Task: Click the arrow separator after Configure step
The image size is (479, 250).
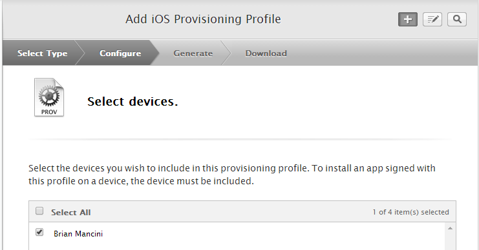Action: coord(154,53)
